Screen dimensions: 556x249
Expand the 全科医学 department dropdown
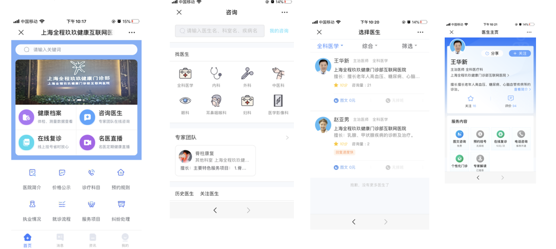point(330,46)
